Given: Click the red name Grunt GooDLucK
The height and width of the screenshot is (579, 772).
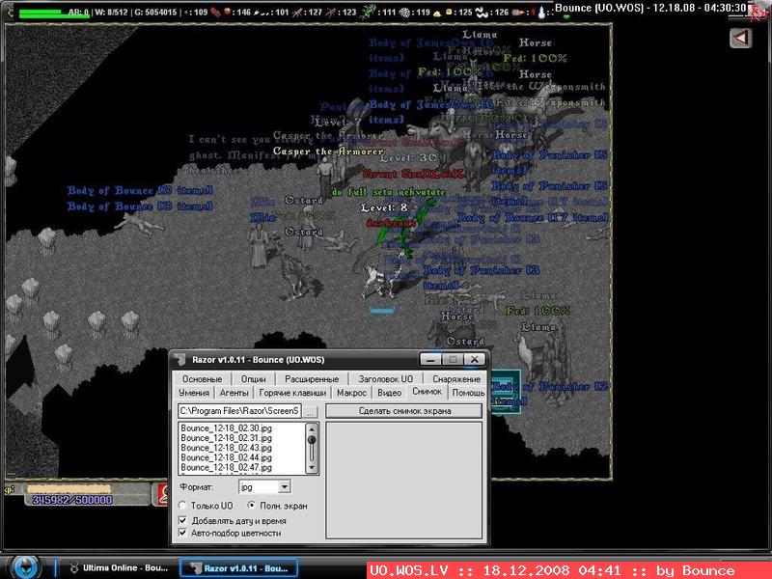Looking at the screenshot, I should pos(414,174).
